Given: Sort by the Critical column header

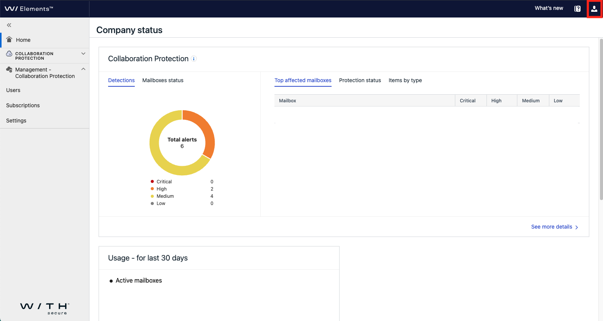Looking at the screenshot, I should coord(471,100).
